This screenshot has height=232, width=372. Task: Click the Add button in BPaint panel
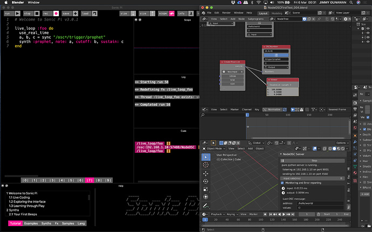(365, 194)
